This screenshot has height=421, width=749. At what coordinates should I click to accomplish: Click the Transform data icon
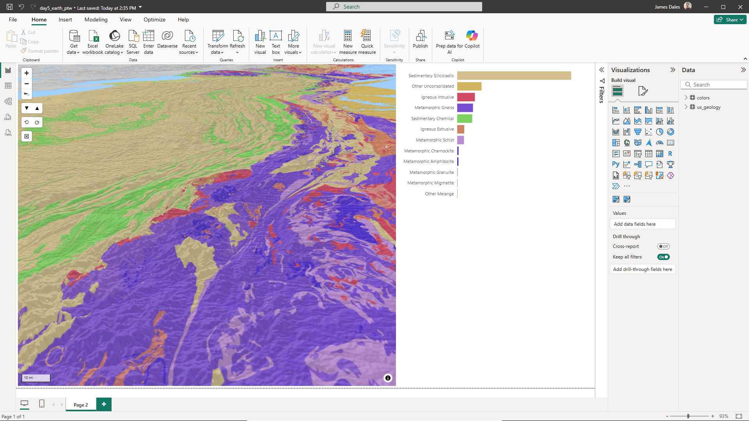pyautogui.click(x=218, y=36)
